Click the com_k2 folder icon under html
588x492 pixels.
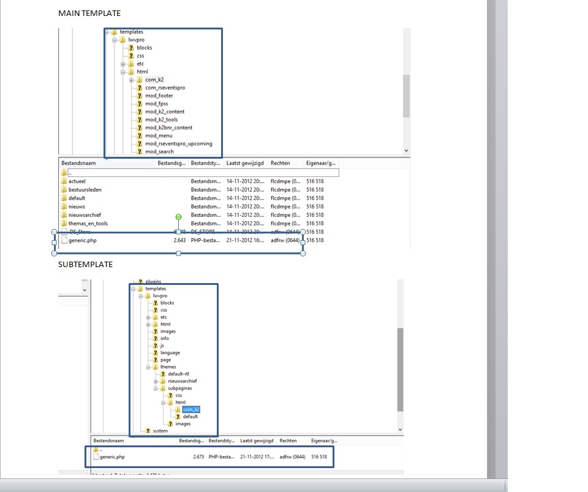(140, 80)
